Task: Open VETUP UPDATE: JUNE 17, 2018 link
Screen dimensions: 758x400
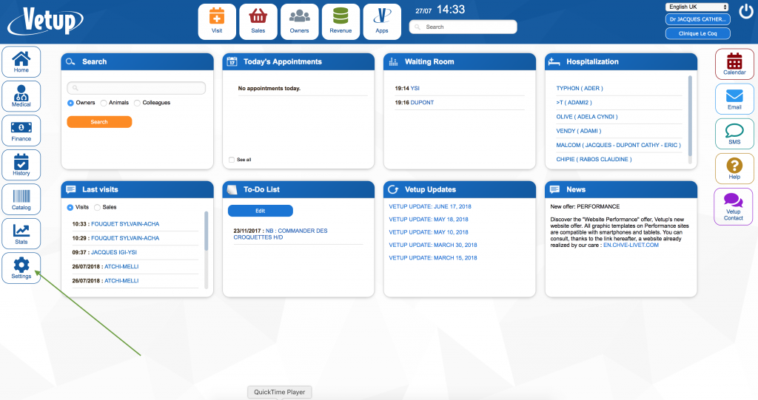Action: click(430, 207)
